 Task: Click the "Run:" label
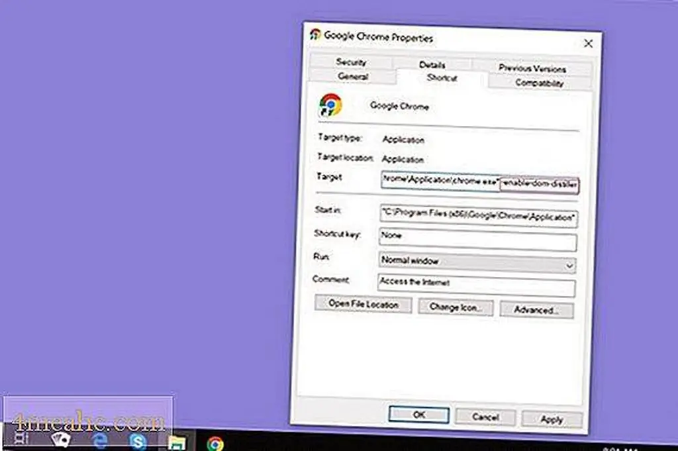pyautogui.click(x=321, y=256)
